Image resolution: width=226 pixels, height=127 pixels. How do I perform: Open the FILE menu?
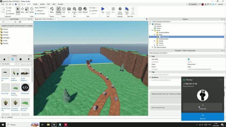pos(3,4)
